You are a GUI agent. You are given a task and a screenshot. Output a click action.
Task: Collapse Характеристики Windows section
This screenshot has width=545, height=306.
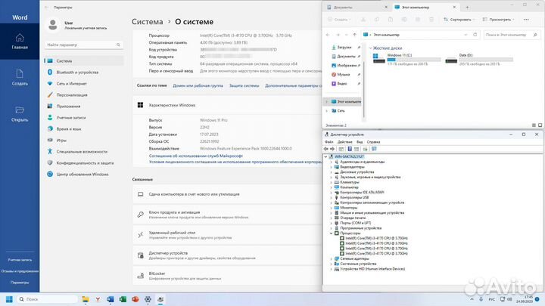click(x=227, y=105)
